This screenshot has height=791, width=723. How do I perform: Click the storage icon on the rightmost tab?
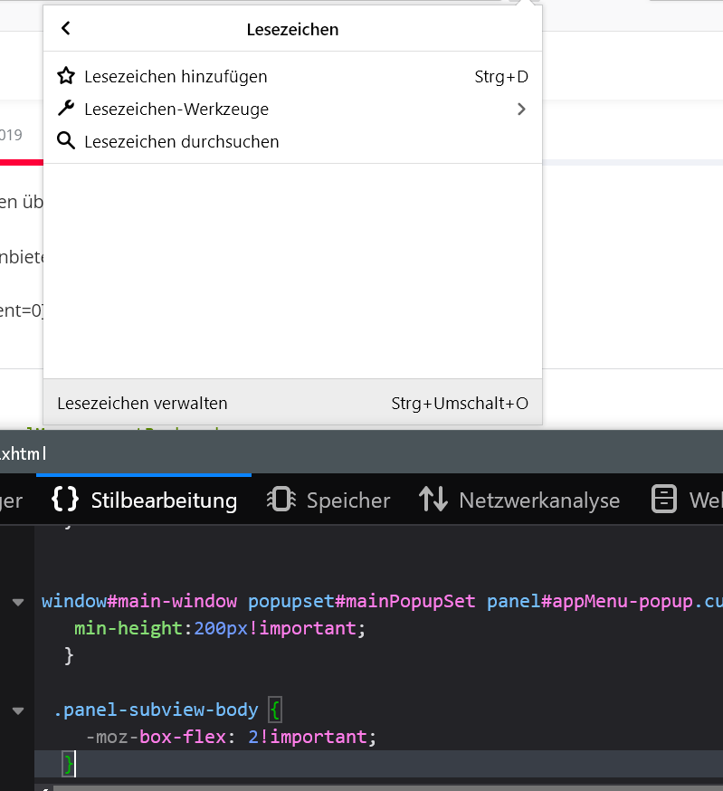tap(665, 500)
